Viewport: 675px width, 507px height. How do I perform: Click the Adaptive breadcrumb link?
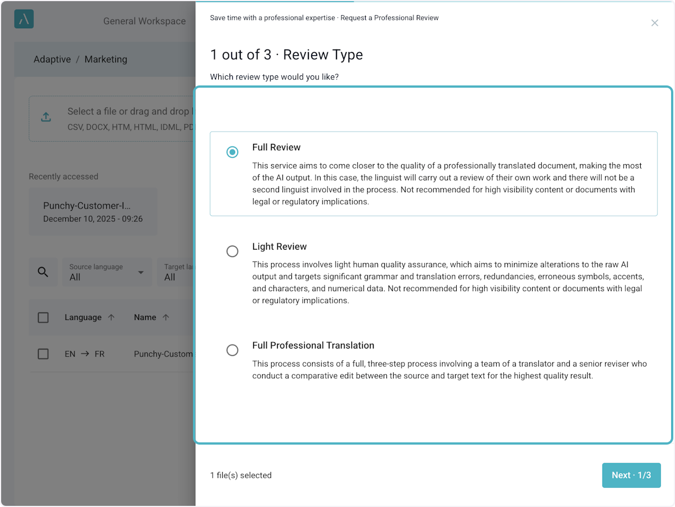(52, 59)
